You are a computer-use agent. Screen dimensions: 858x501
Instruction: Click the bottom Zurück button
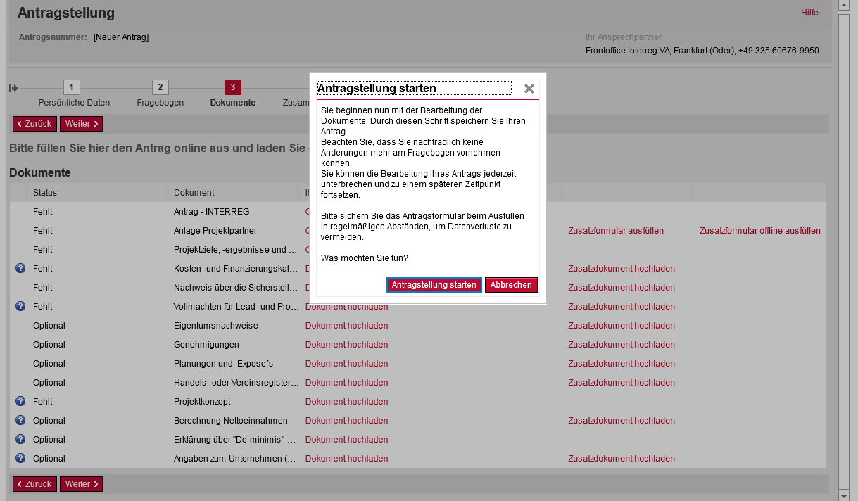click(x=34, y=484)
